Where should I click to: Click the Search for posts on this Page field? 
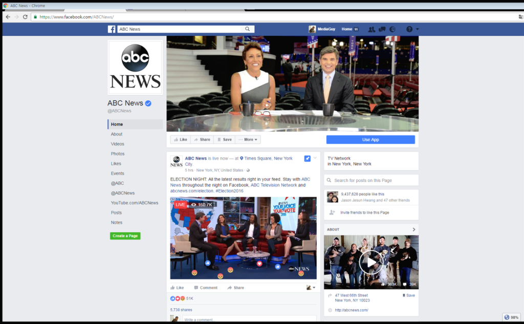pyautogui.click(x=372, y=180)
